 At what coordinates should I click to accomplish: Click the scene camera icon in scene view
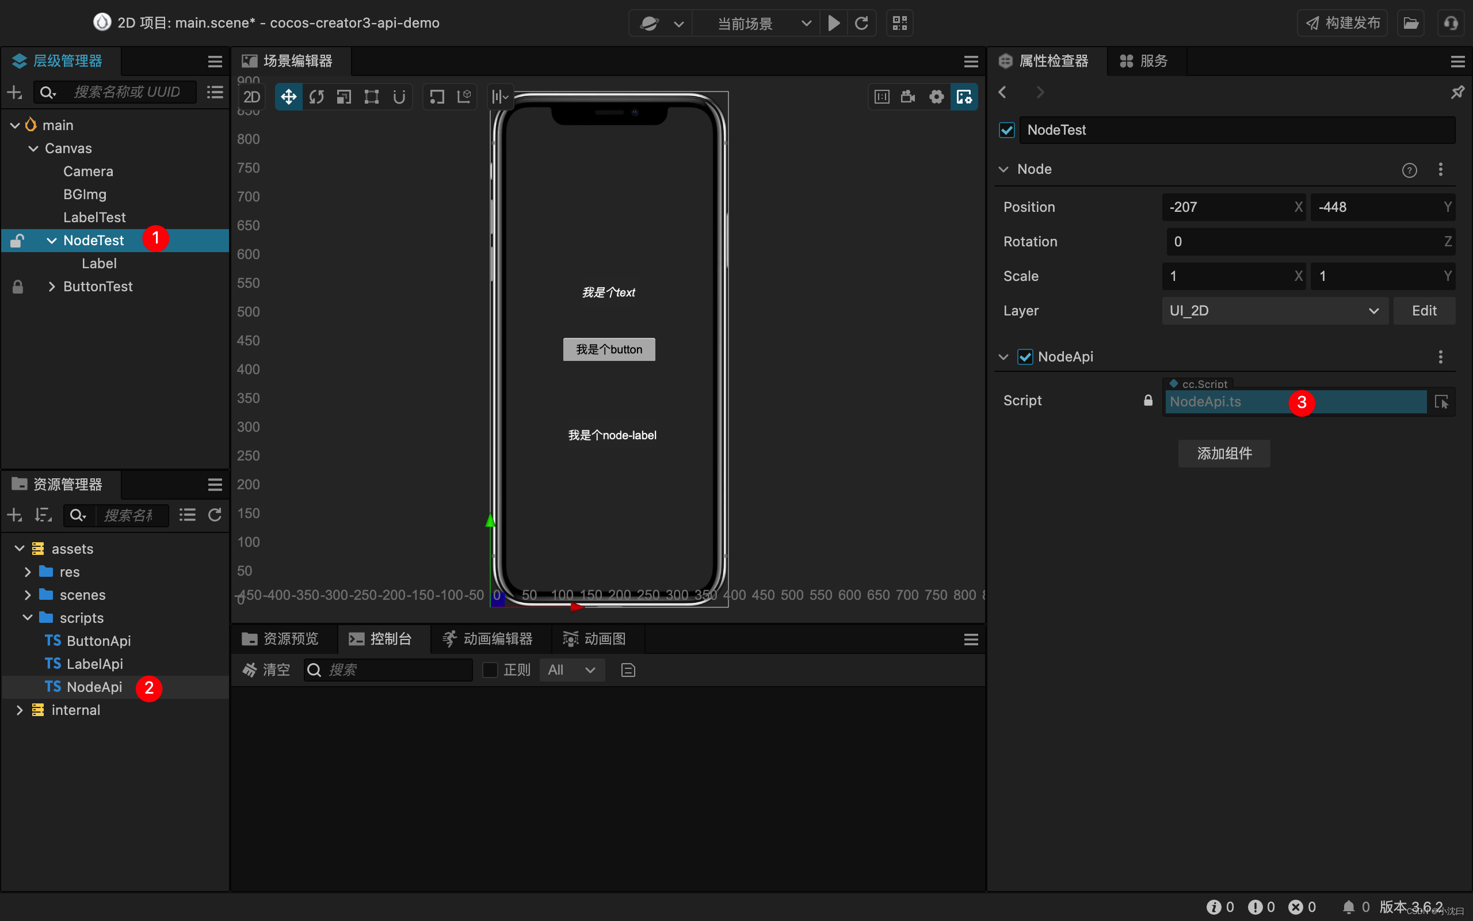click(x=907, y=96)
